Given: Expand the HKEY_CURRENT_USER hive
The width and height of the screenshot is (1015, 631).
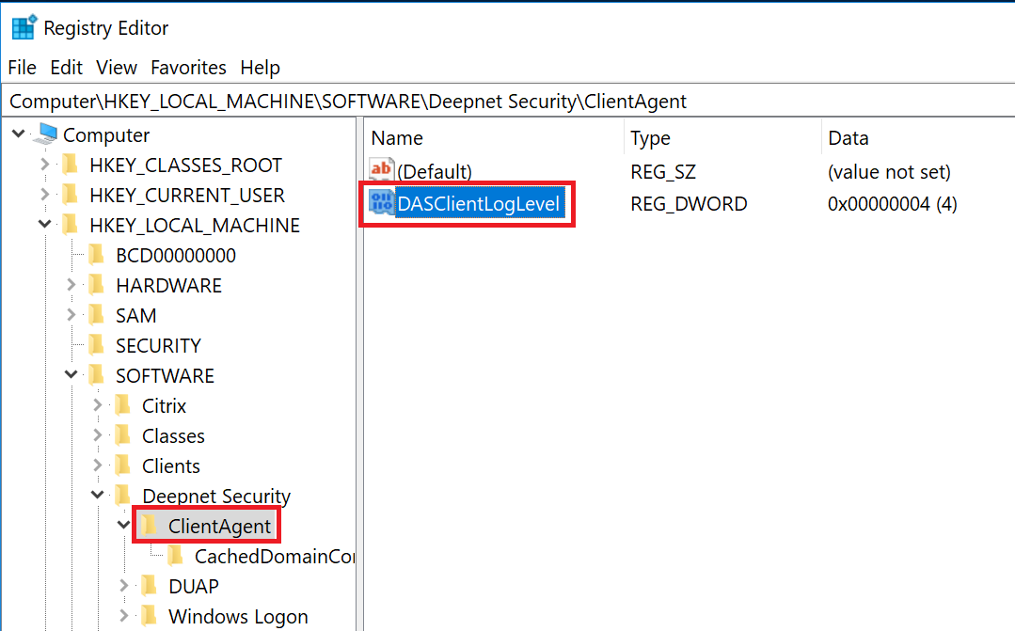Looking at the screenshot, I should point(45,196).
